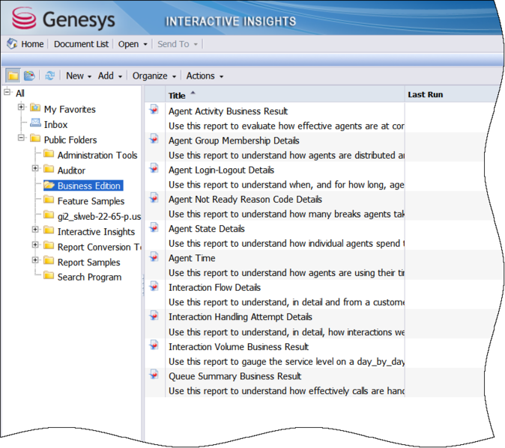The height and width of the screenshot is (448, 505).
Task: Select the Inbox envelope icon
Action: [x=35, y=124]
